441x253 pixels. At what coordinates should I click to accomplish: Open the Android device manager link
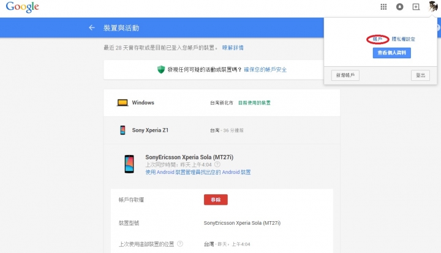(x=198, y=172)
